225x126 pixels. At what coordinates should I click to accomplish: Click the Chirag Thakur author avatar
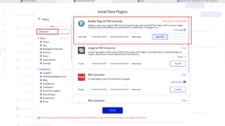(185, 82)
